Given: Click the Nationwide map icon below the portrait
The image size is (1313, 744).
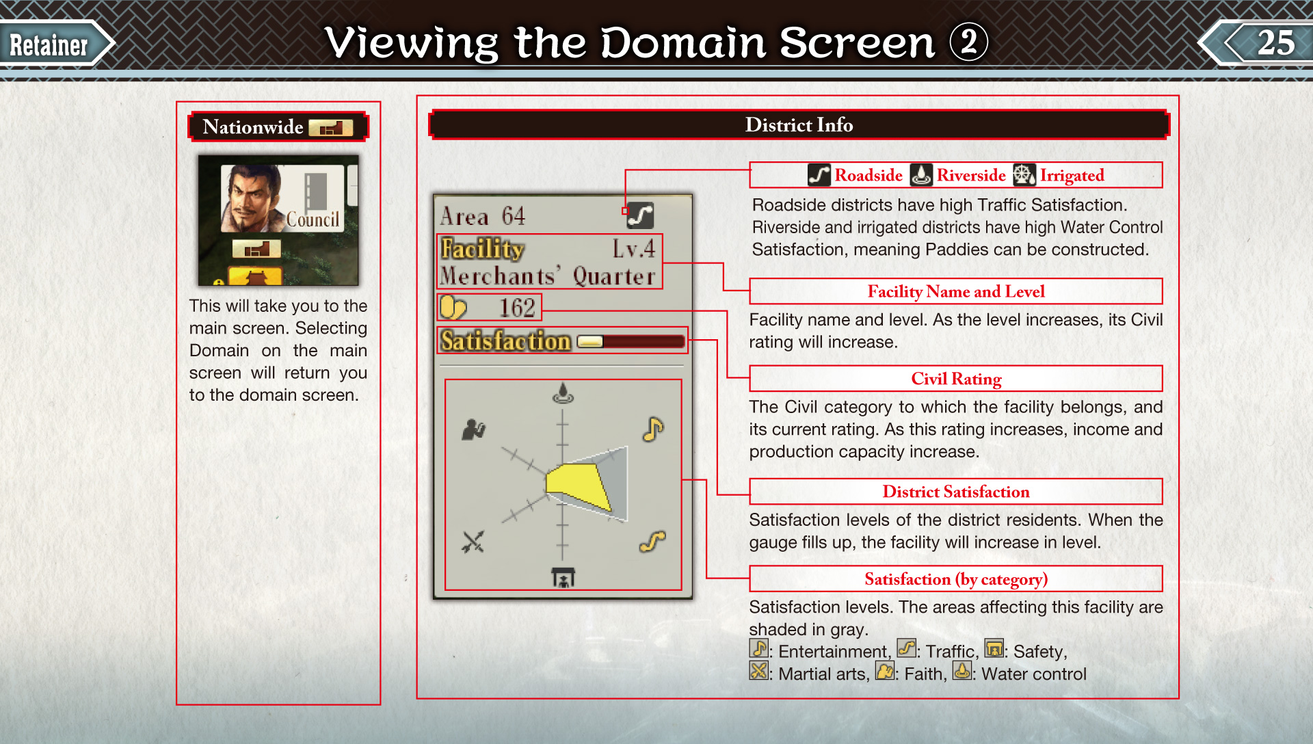Looking at the screenshot, I should click(x=256, y=249).
